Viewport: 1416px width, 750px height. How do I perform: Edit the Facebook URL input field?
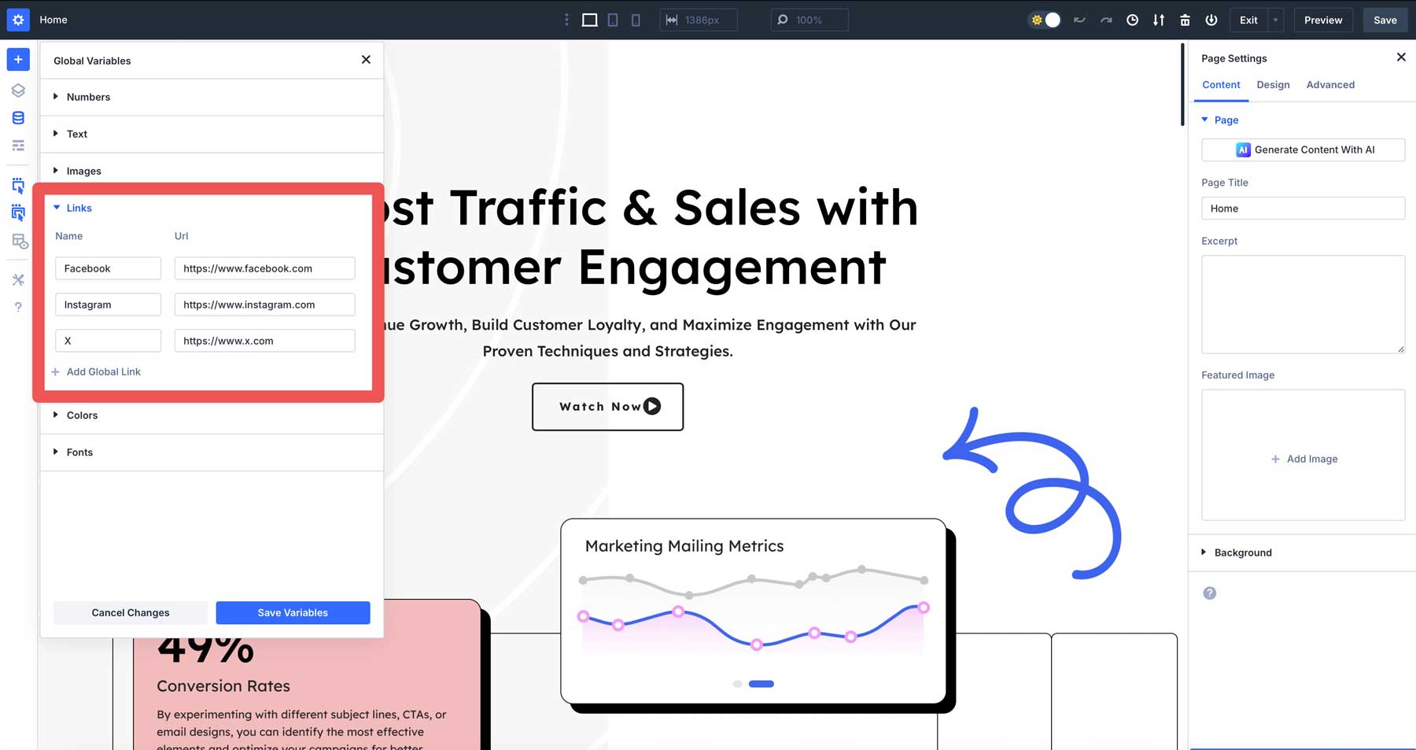[264, 268]
